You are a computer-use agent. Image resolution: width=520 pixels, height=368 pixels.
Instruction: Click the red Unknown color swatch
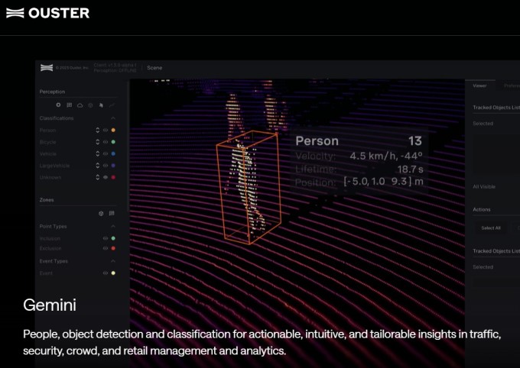pyautogui.click(x=113, y=177)
